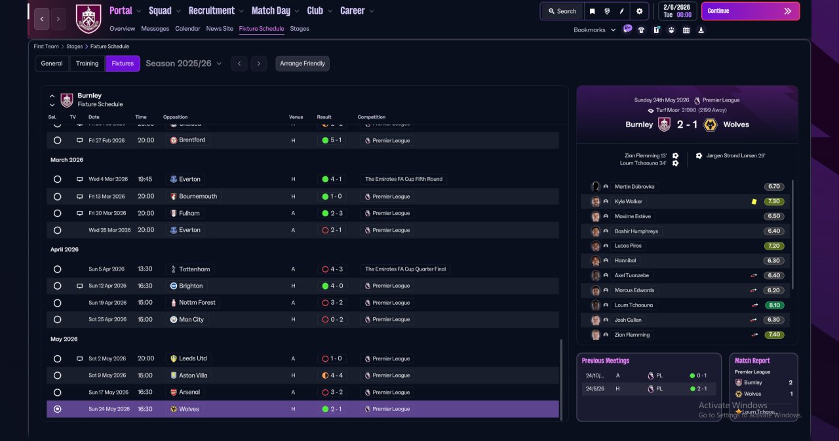The height and width of the screenshot is (441, 839).
Task: Open the Squad dropdown menu
Action: [x=165, y=10]
